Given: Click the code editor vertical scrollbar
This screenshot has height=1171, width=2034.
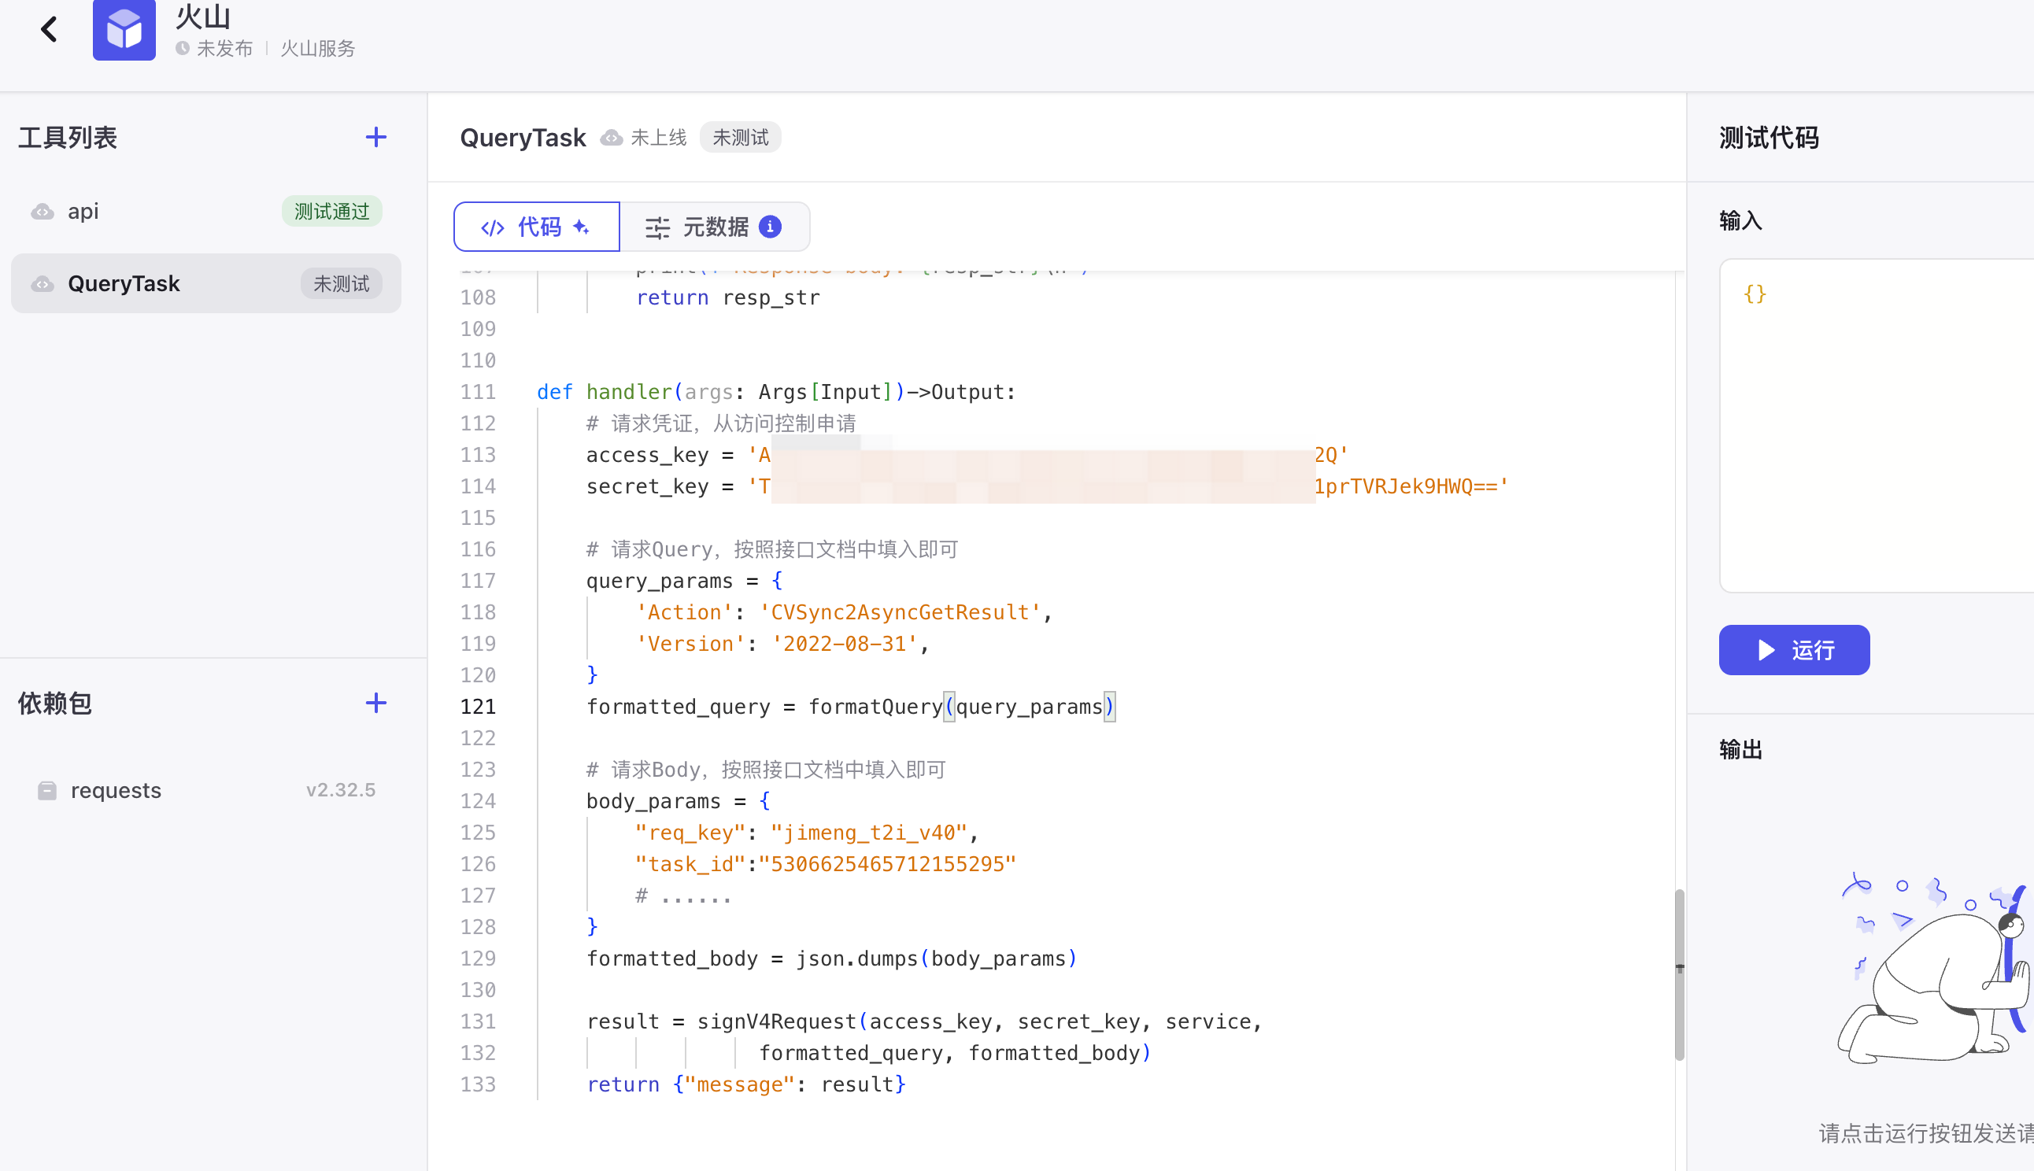Looking at the screenshot, I should [1679, 973].
